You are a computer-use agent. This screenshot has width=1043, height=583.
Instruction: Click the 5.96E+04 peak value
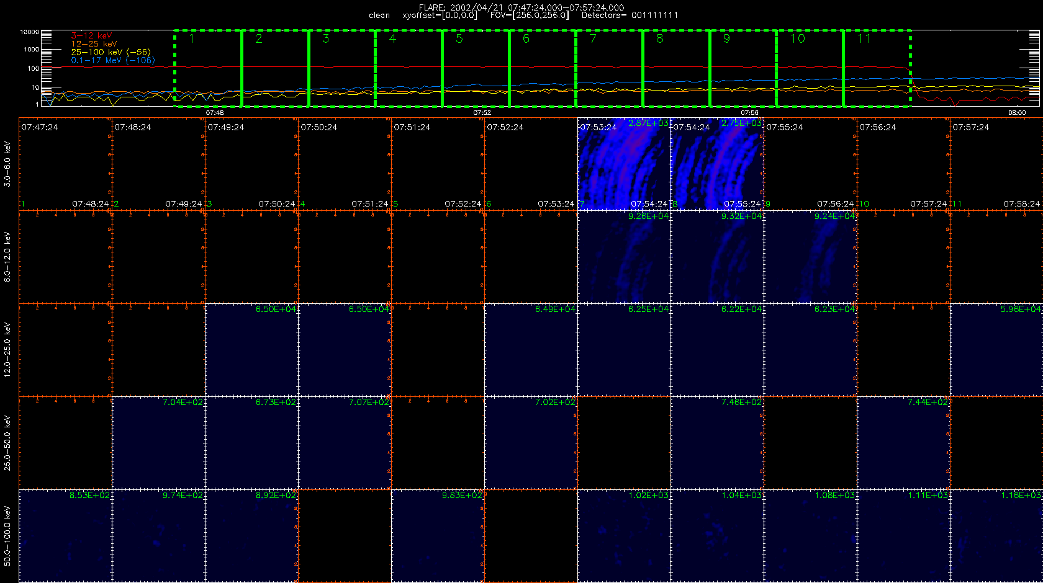tap(1021, 309)
